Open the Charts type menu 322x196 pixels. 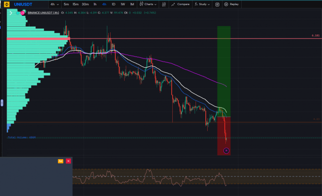150,4
